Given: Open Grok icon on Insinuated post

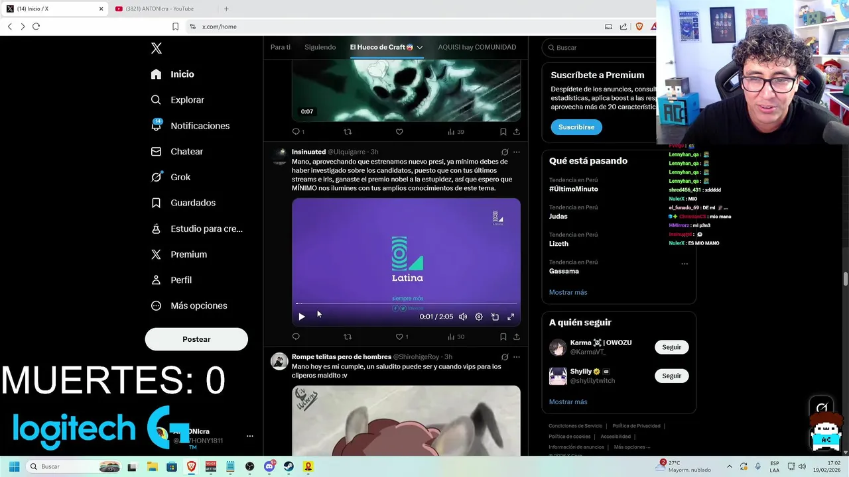Looking at the screenshot, I should (505, 152).
